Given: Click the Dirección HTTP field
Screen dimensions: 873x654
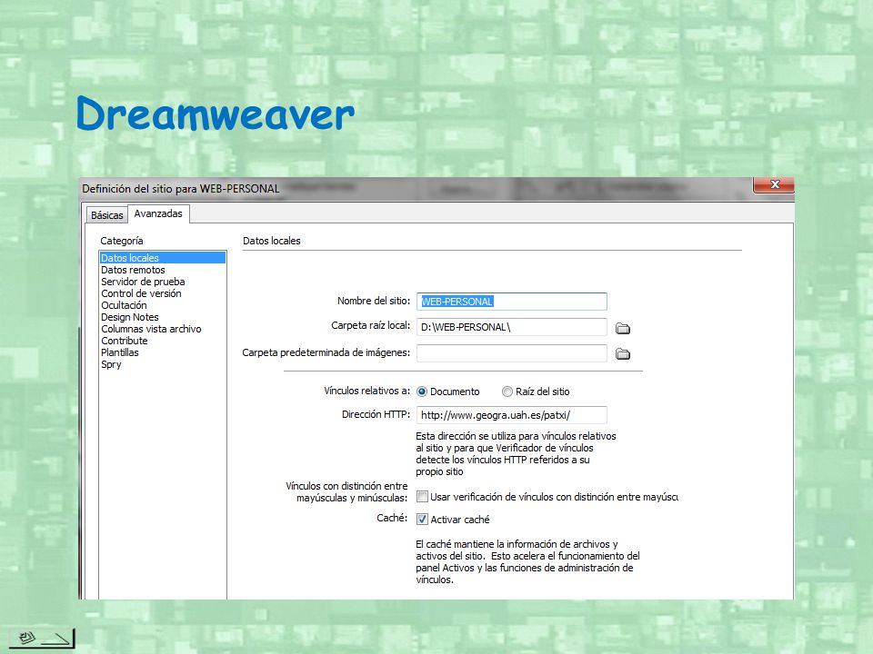Looking at the screenshot, I should point(512,415).
